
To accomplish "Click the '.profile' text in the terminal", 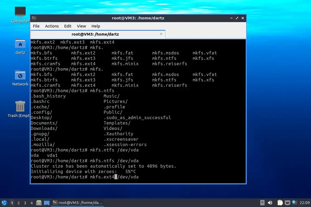I will point(114,107).
